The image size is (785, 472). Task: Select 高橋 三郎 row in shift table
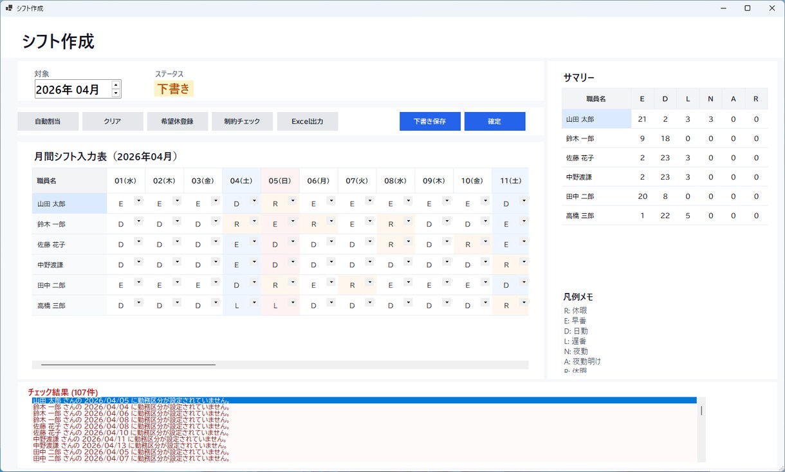tap(69, 306)
